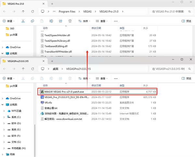Select 系统 (E:) drive
Viewport: 195px width, 157px height.
[x=14, y=129]
